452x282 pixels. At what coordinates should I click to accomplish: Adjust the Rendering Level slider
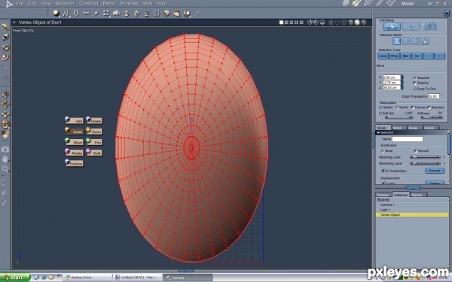pos(426,163)
